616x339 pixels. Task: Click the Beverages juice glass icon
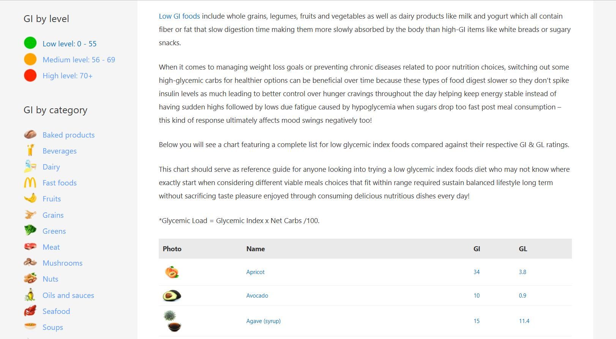point(30,150)
